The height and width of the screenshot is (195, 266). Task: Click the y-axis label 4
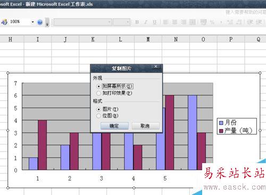15,121
